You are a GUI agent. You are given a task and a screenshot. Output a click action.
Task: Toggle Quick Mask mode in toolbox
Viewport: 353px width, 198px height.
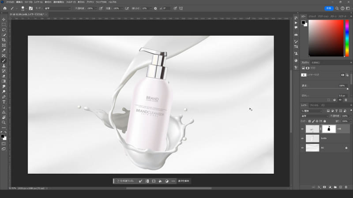[4, 144]
